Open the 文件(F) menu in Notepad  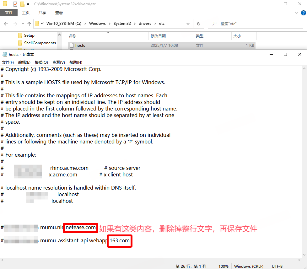coord(8,62)
